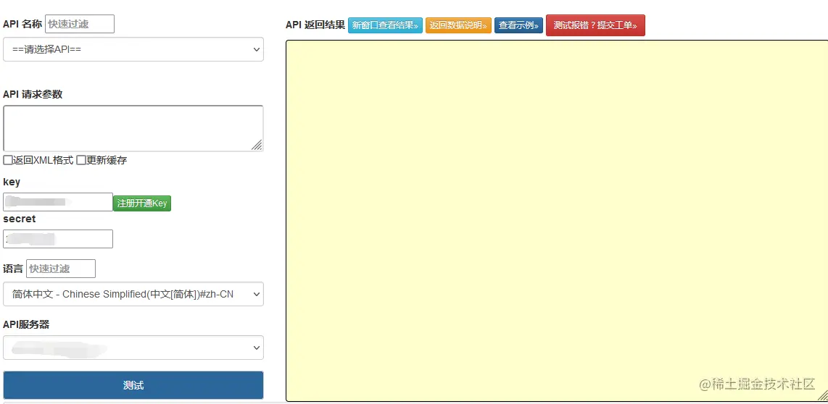Open 返回数据说明 button

458,25
